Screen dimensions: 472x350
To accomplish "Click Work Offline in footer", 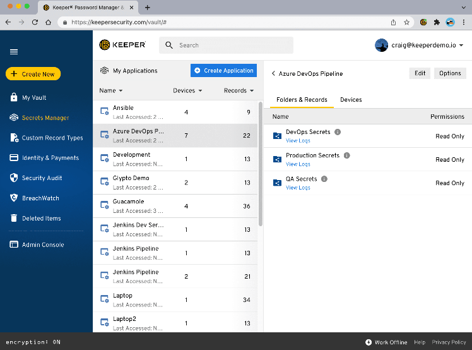I will (386, 342).
